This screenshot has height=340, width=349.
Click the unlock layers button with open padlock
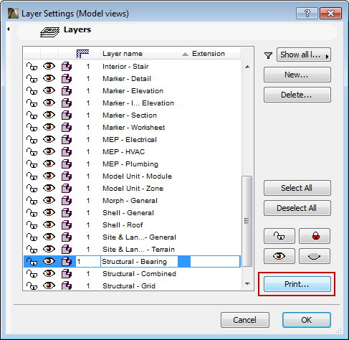coord(279,236)
